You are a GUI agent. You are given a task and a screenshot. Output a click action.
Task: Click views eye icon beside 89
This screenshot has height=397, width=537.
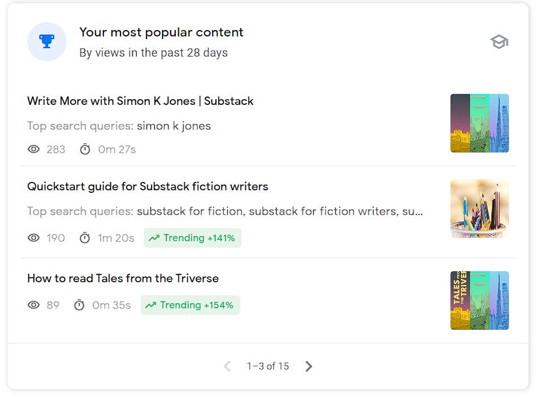(34, 305)
